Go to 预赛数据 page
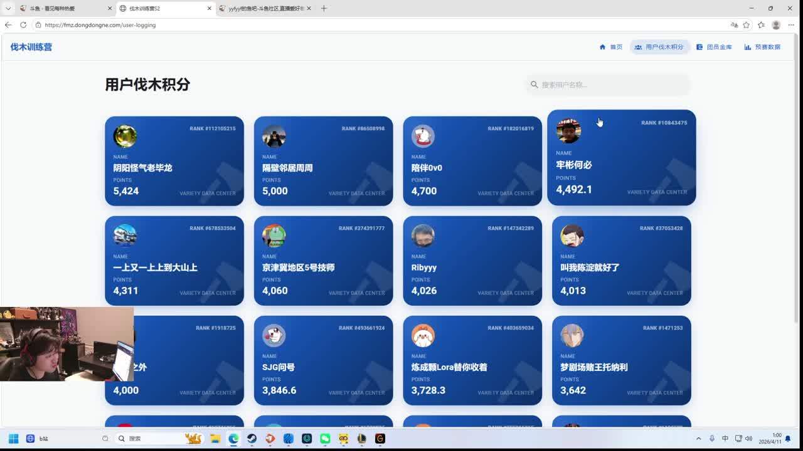Image resolution: width=803 pixels, height=451 pixels. (762, 47)
